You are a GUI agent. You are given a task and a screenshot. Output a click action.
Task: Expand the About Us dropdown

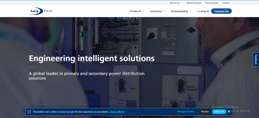click(x=175, y=3)
